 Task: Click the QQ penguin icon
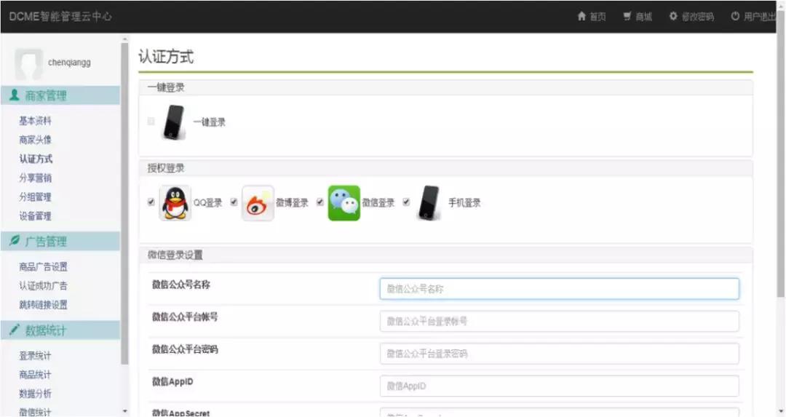(x=175, y=202)
